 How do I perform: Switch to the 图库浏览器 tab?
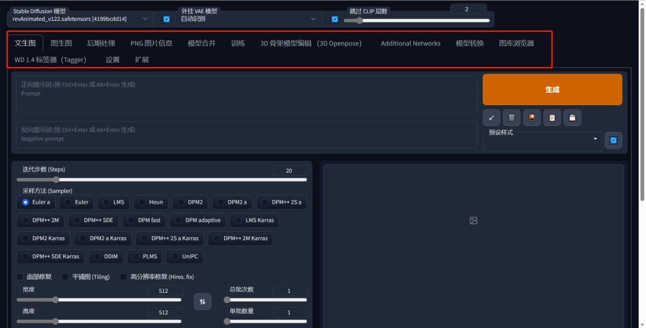click(x=516, y=43)
